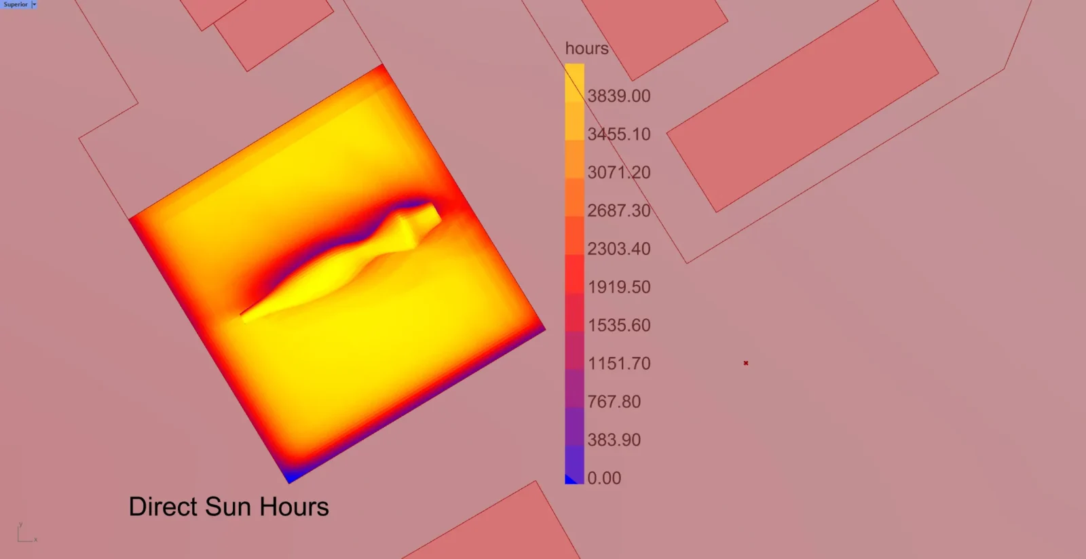Select the 2303.40 legend value
The width and height of the screenshot is (1086, 559).
click(619, 249)
